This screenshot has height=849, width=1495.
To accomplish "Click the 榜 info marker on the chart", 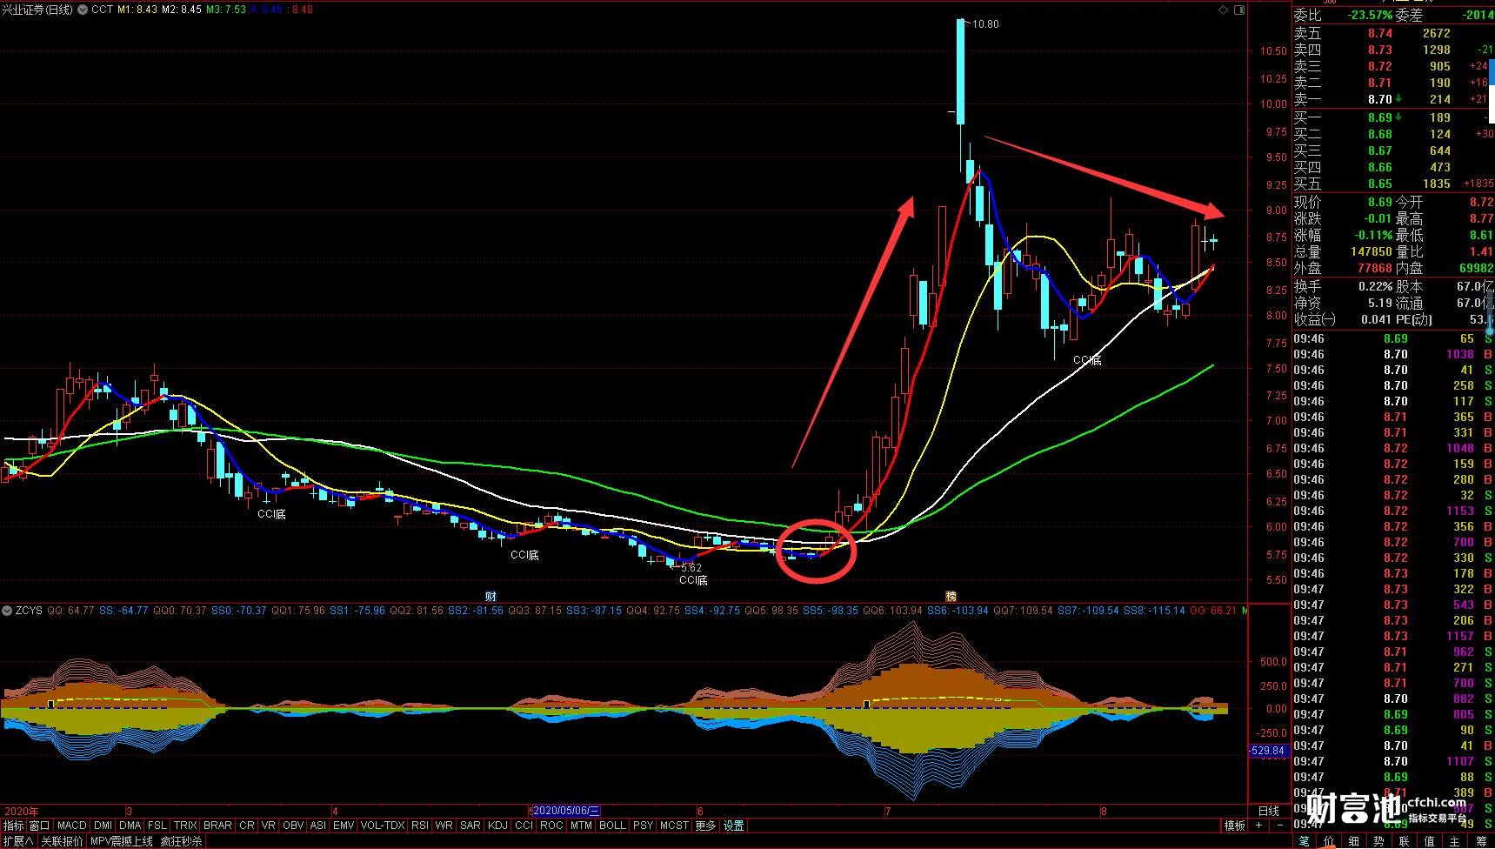I will [951, 596].
